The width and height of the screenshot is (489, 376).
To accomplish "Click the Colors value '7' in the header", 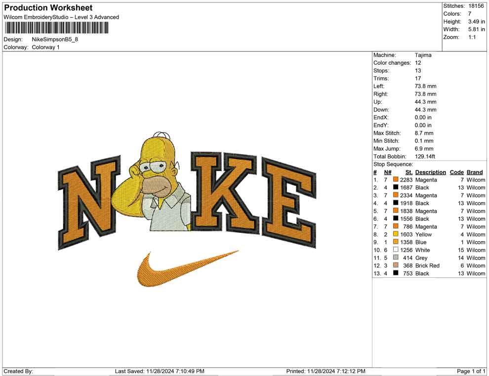I will click(470, 14).
